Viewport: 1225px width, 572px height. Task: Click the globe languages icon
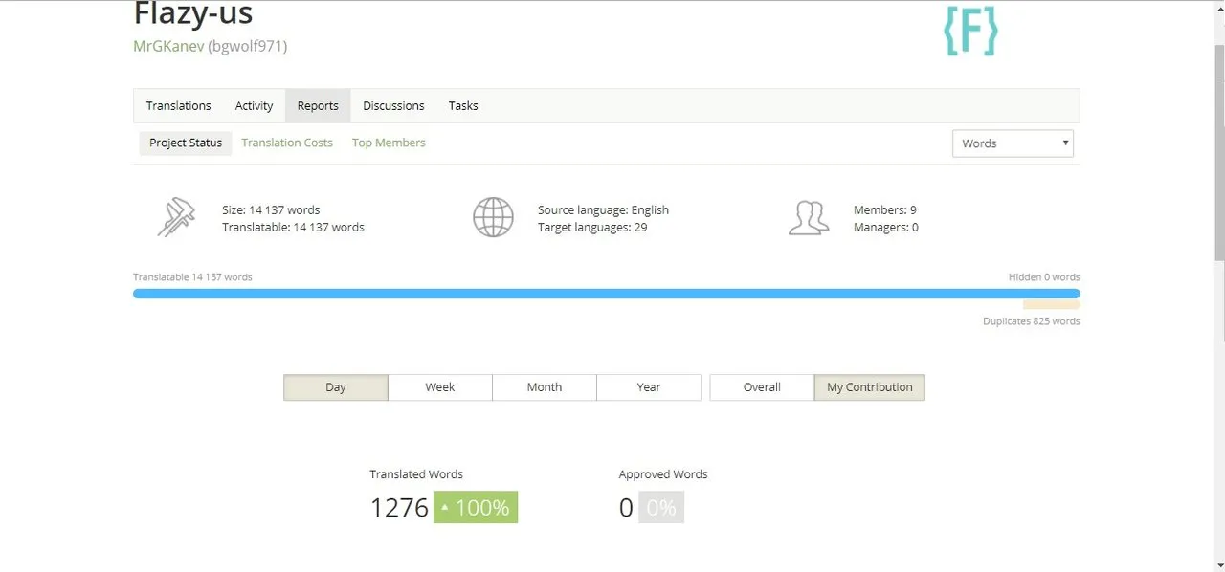click(493, 218)
